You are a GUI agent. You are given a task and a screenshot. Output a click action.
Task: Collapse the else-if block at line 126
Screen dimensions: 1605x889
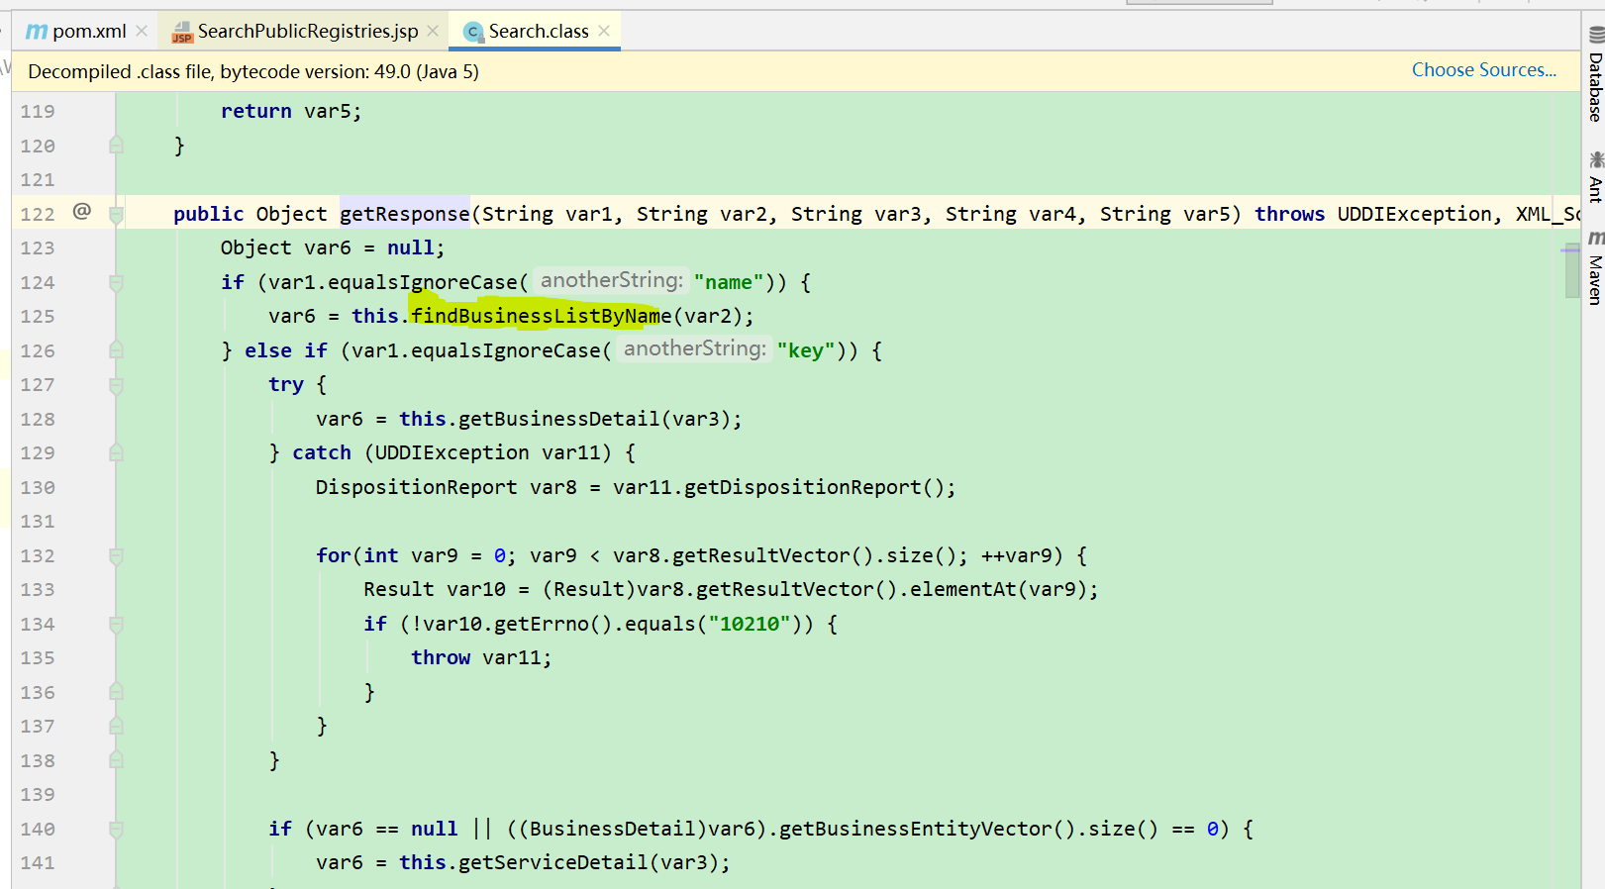(x=116, y=350)
